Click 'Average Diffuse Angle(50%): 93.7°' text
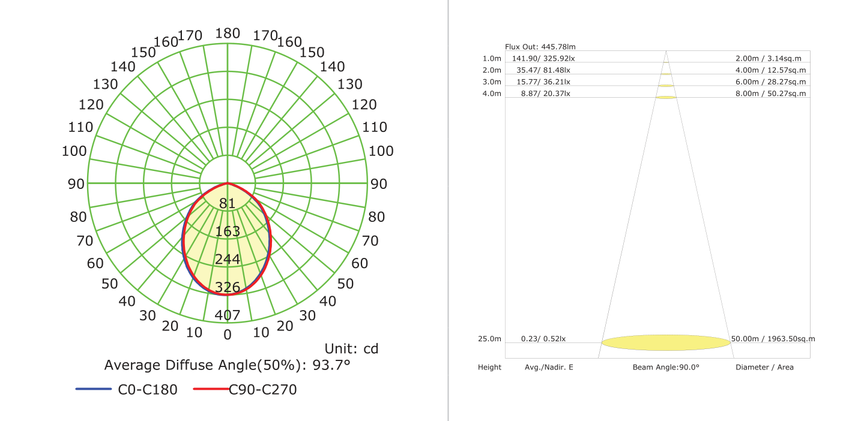 click(x=227, y=365)
